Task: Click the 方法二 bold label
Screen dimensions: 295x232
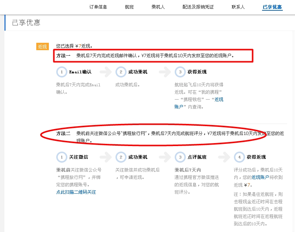Action: click(63, 134)
